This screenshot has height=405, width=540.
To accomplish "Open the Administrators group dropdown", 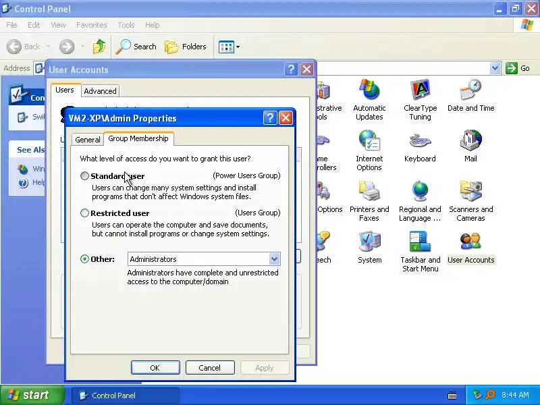I will [x=274, y=259].
